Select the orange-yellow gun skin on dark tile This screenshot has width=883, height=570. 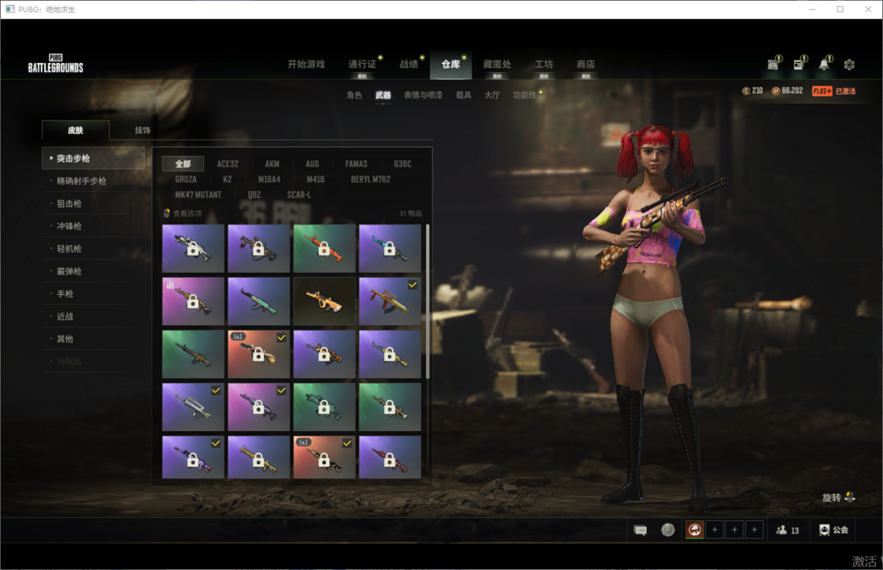[325, 301]
